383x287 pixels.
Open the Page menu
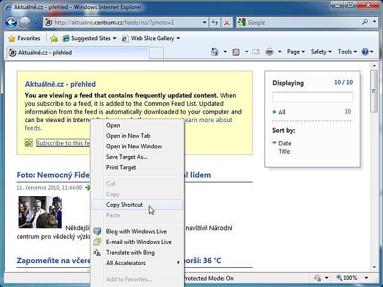(296, 52)
